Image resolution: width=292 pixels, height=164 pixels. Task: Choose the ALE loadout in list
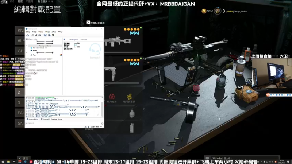pyautogui.click(x=20, y=40)
